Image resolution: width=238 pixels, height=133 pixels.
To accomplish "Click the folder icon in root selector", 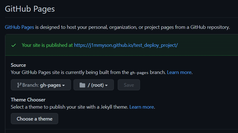I will pos(82,85).
